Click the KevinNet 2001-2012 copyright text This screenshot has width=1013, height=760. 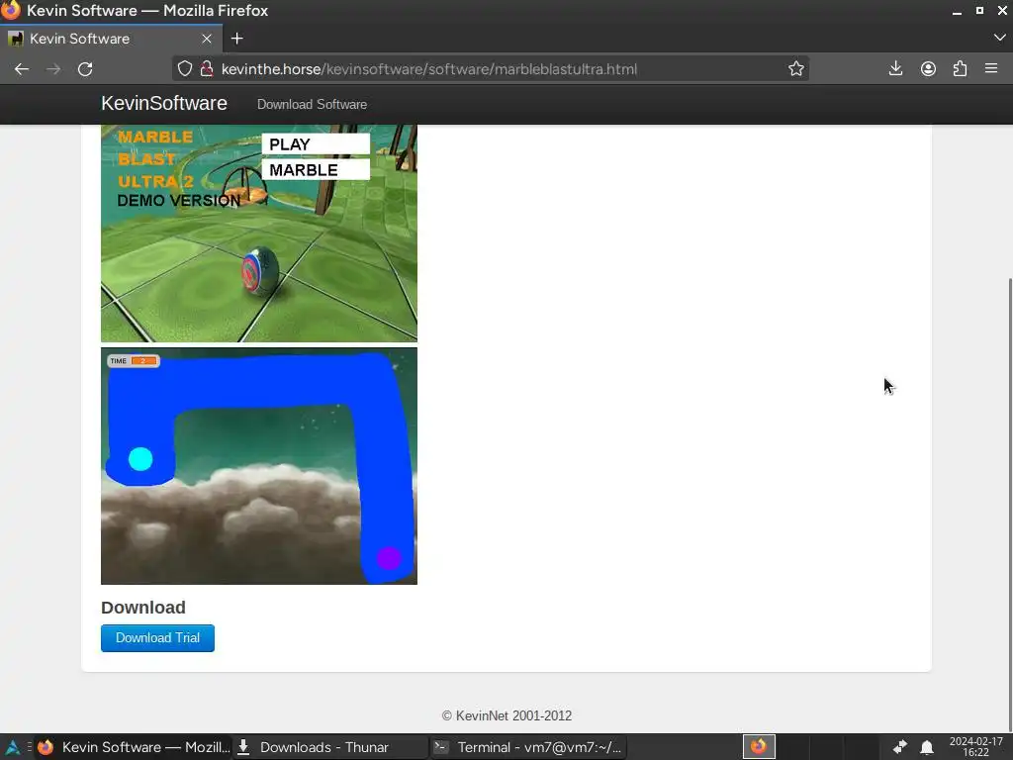click(506, 715)
